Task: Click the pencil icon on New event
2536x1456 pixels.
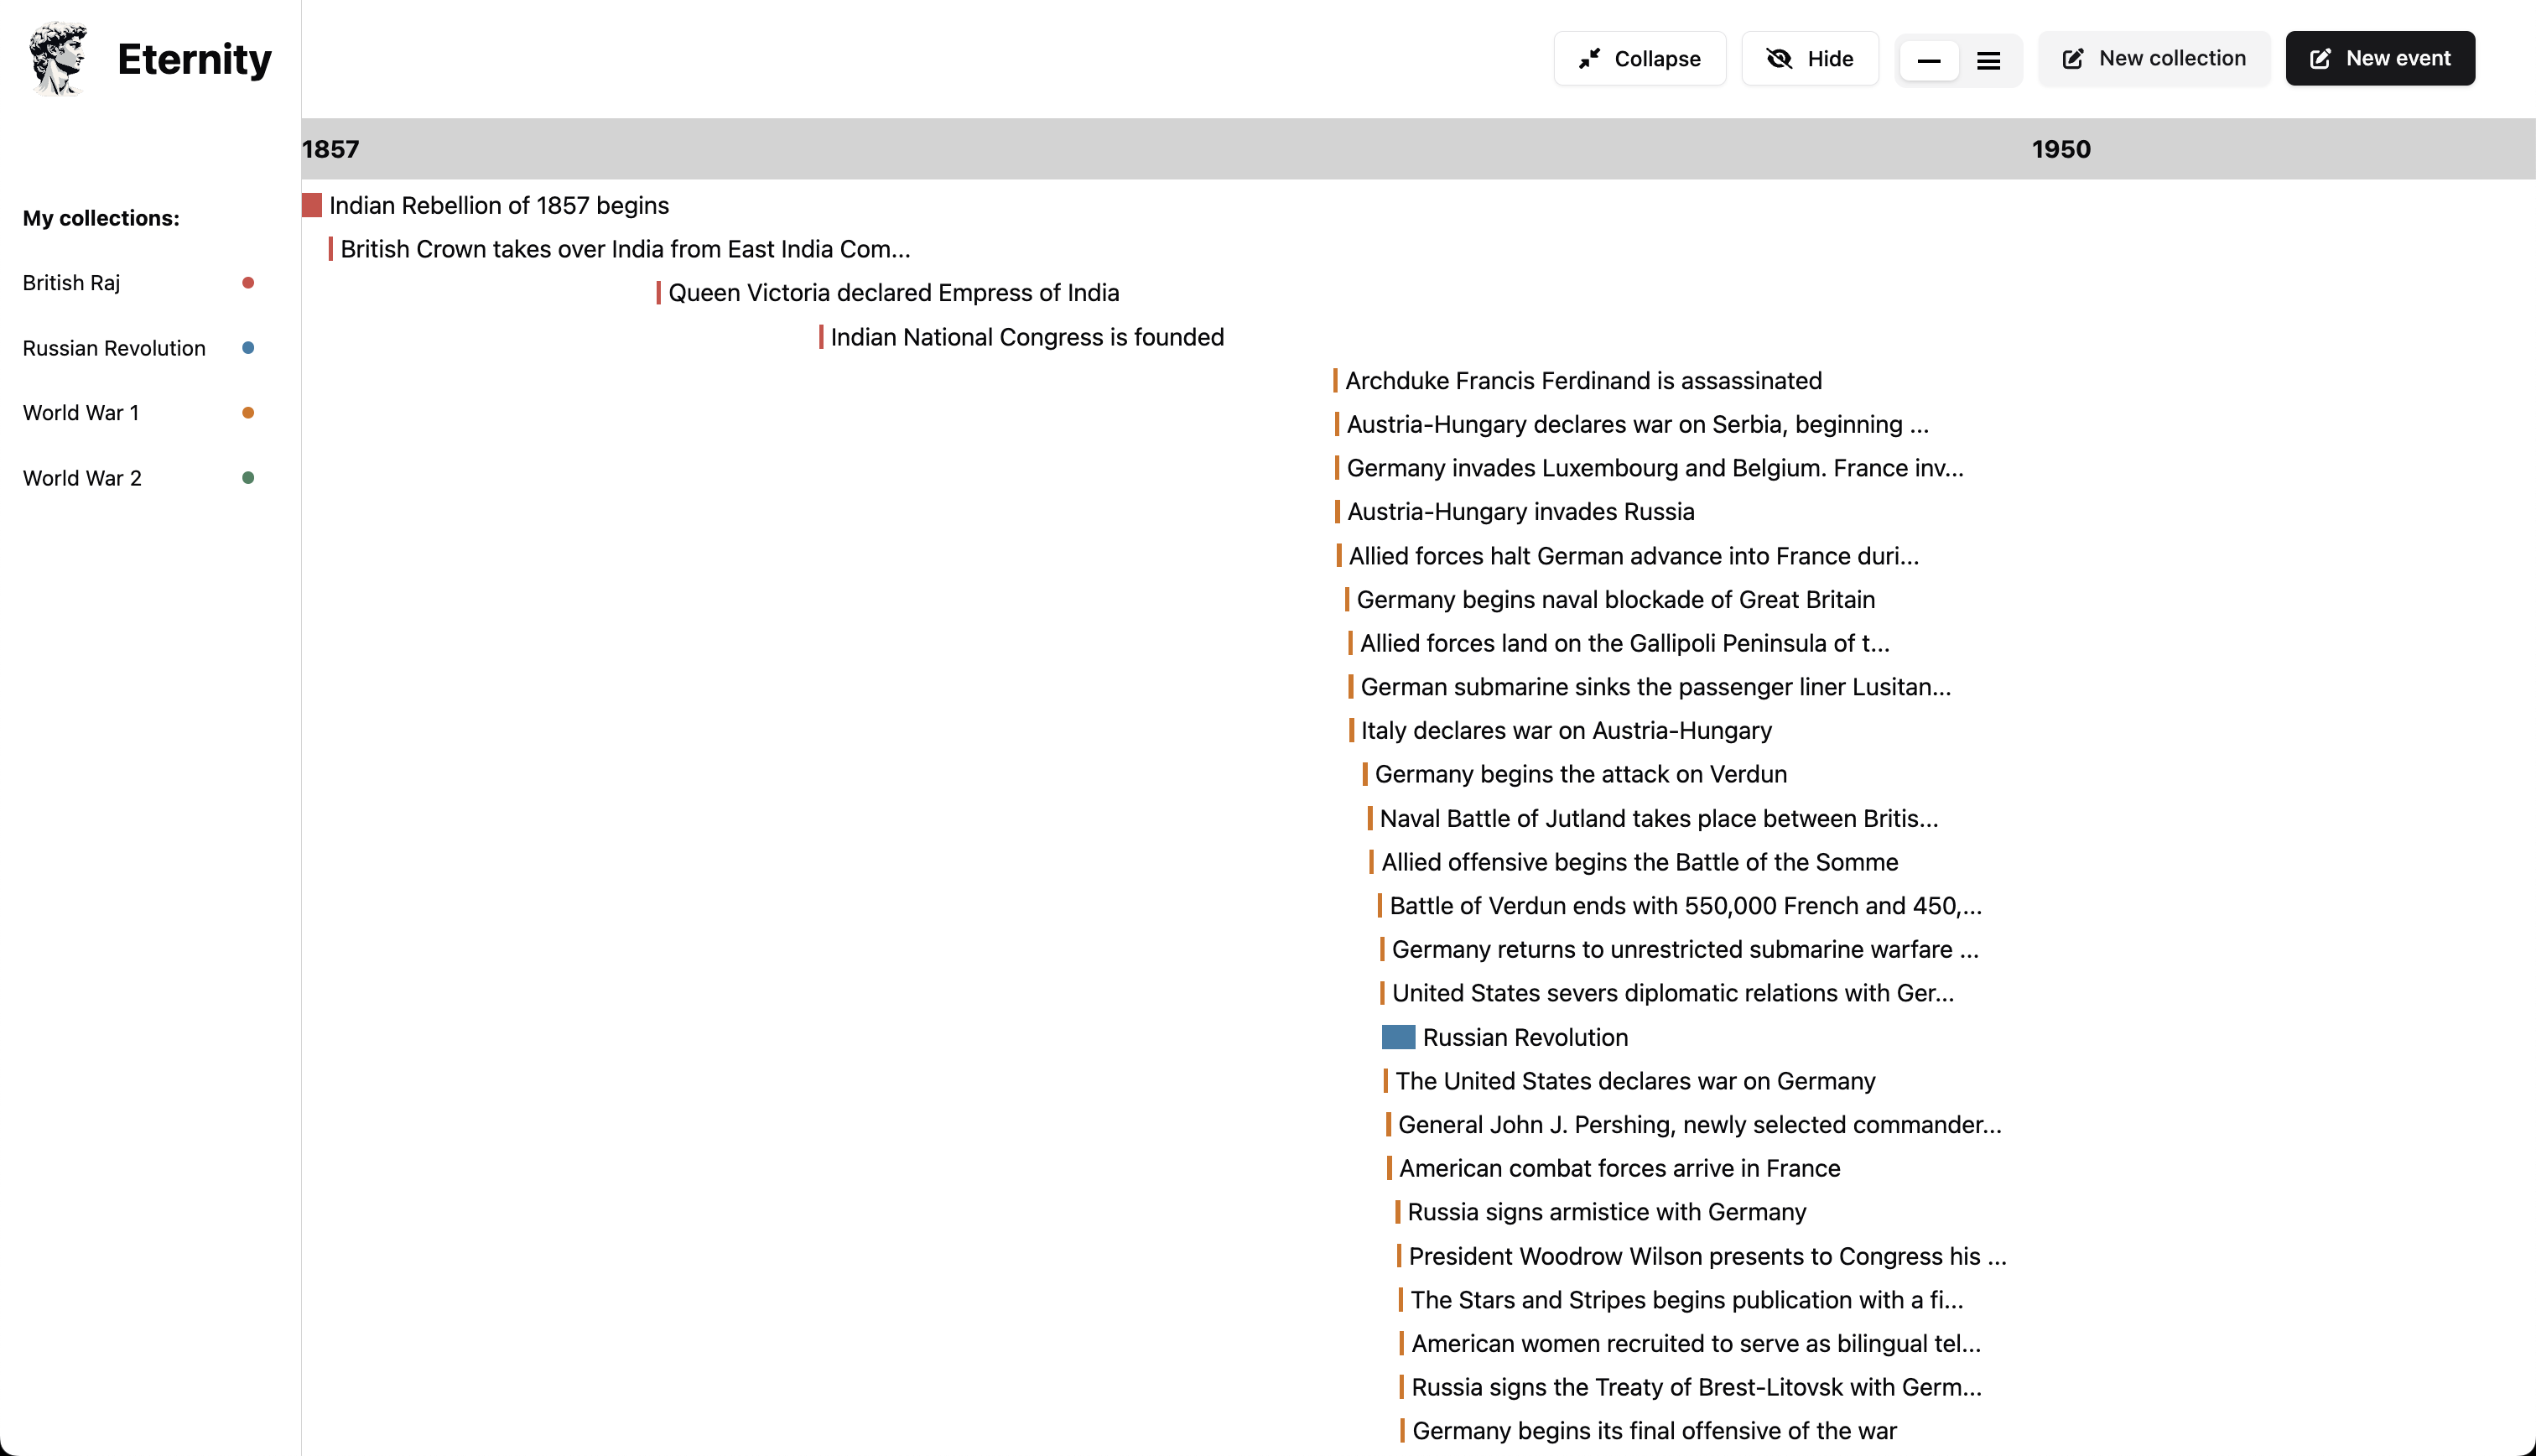Action: pos(2320,59)
